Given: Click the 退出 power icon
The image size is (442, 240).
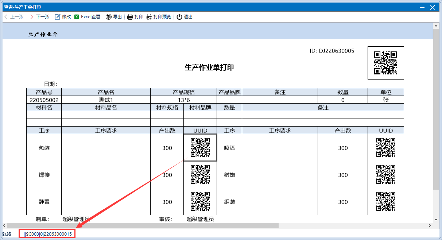Looking at the screenshot, I should [x=179, y=17].
